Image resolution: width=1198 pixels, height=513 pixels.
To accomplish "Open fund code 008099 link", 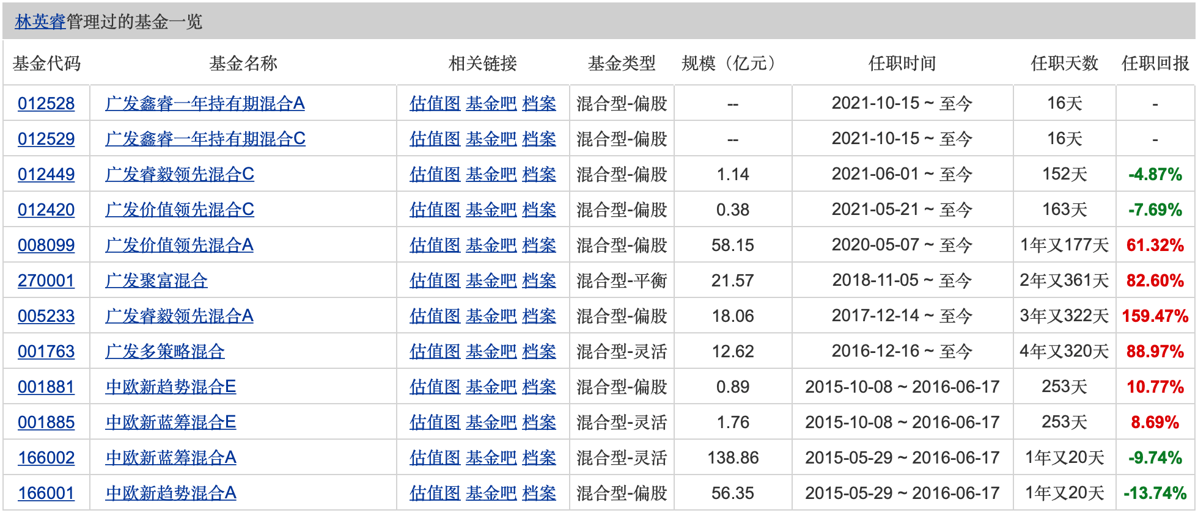I will (46, 246).
